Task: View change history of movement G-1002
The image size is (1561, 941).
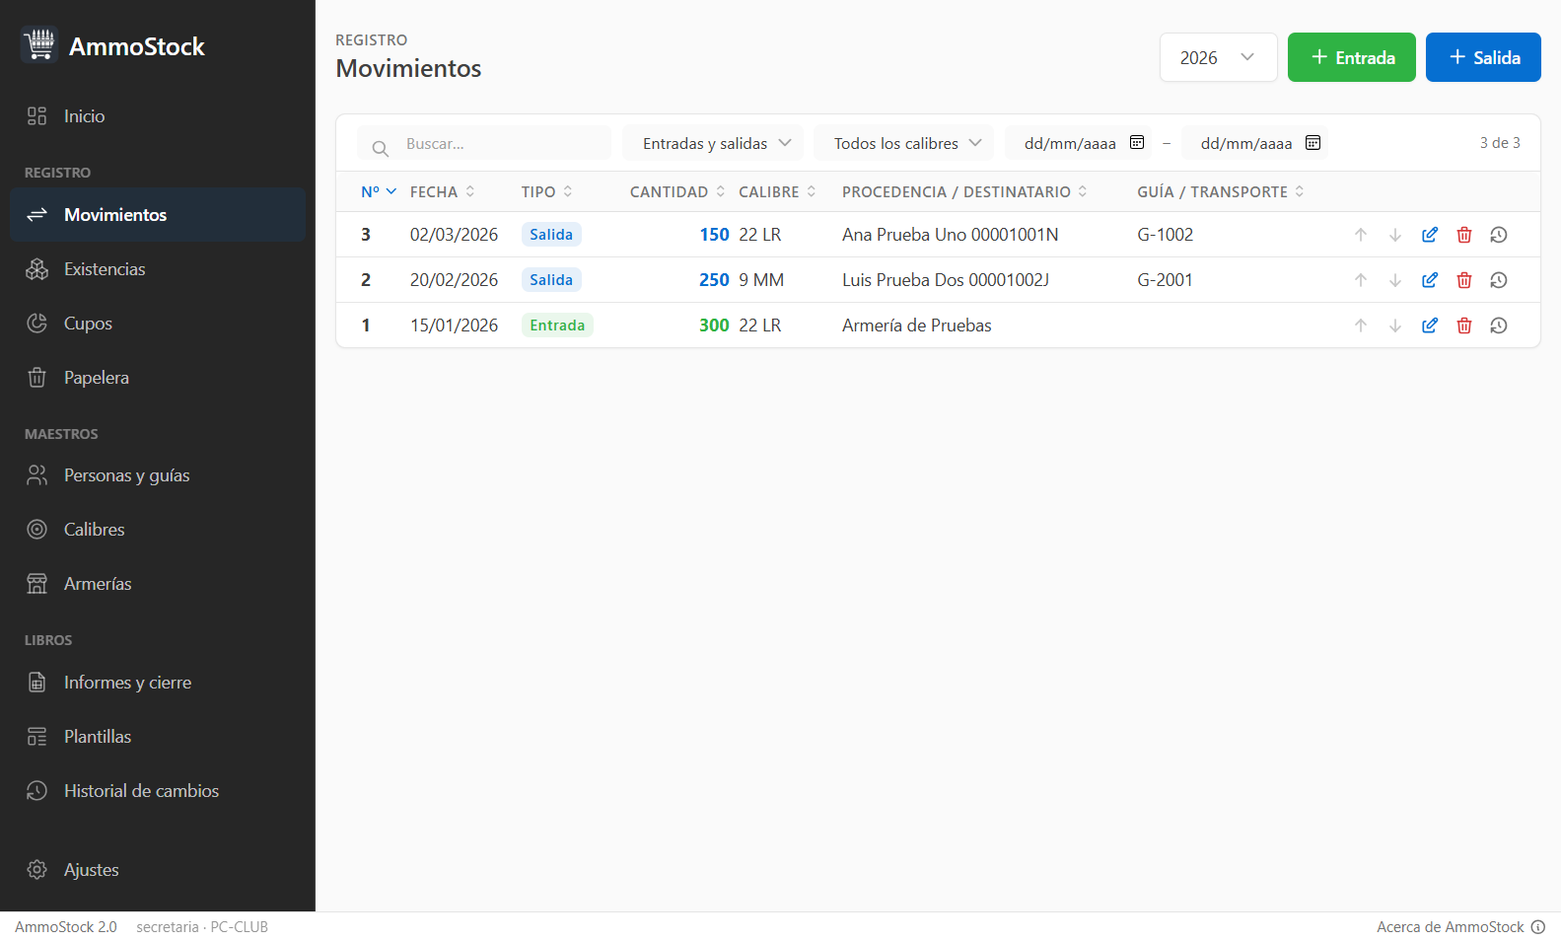Action: [1499, 235]
